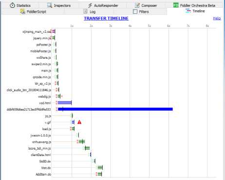Select the v.gif blue transfer bar
This screenshot has height=180, width=225.
(73, 122)
